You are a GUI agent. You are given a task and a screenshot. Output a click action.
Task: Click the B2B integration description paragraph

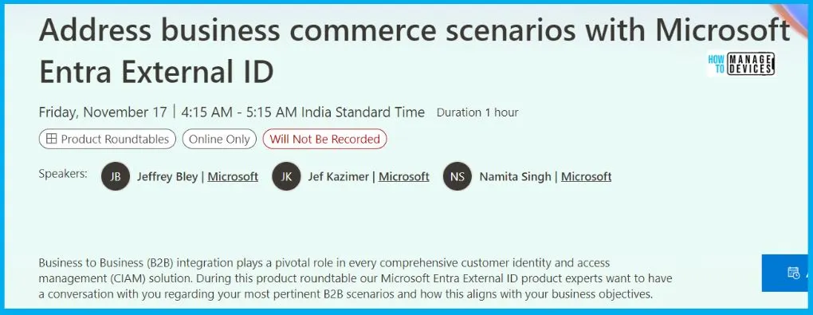click(x=355, y=278)
